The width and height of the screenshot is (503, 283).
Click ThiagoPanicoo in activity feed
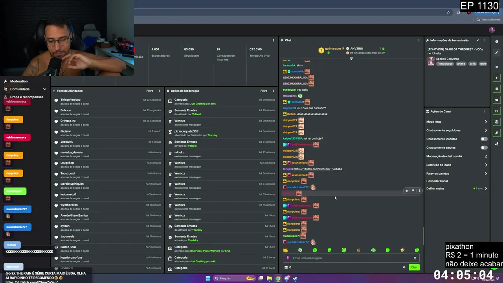pyautogui.click(x=70, y=100)
